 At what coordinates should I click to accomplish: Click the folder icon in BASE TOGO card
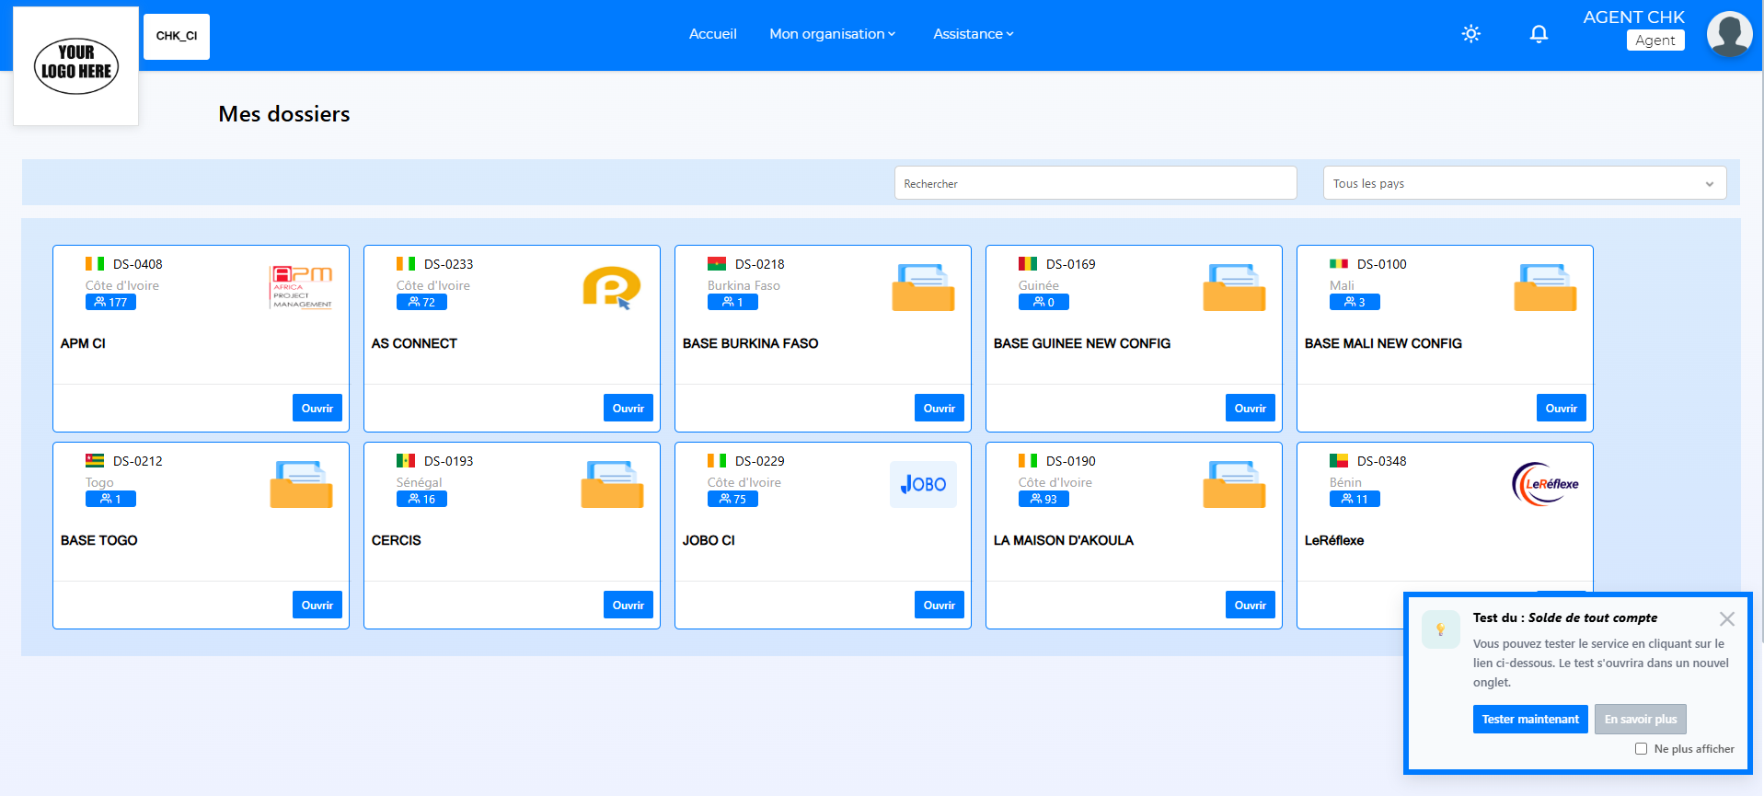coord(301,484)
